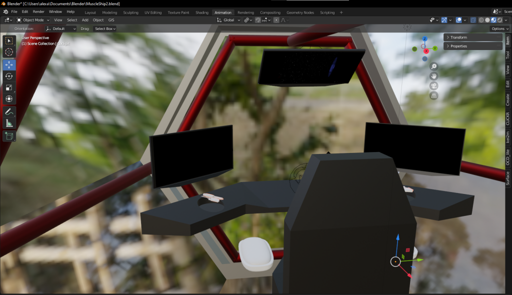Select the Cursor tool in the toolbar
512x295 pixels.
[9, 52]
